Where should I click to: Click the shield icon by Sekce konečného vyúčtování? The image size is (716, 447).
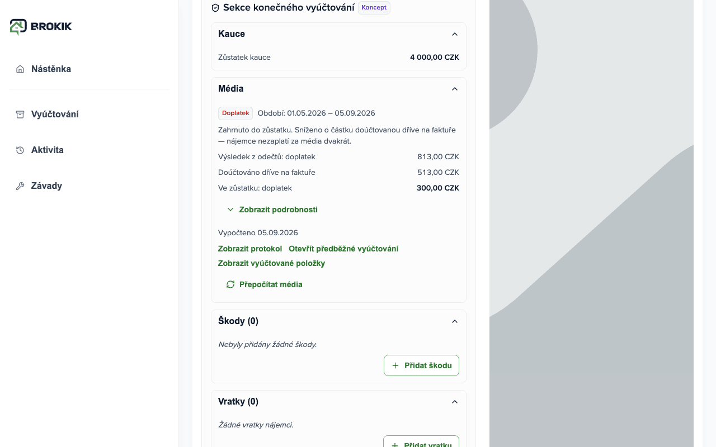pyautogui.click(x=215, y=8)
